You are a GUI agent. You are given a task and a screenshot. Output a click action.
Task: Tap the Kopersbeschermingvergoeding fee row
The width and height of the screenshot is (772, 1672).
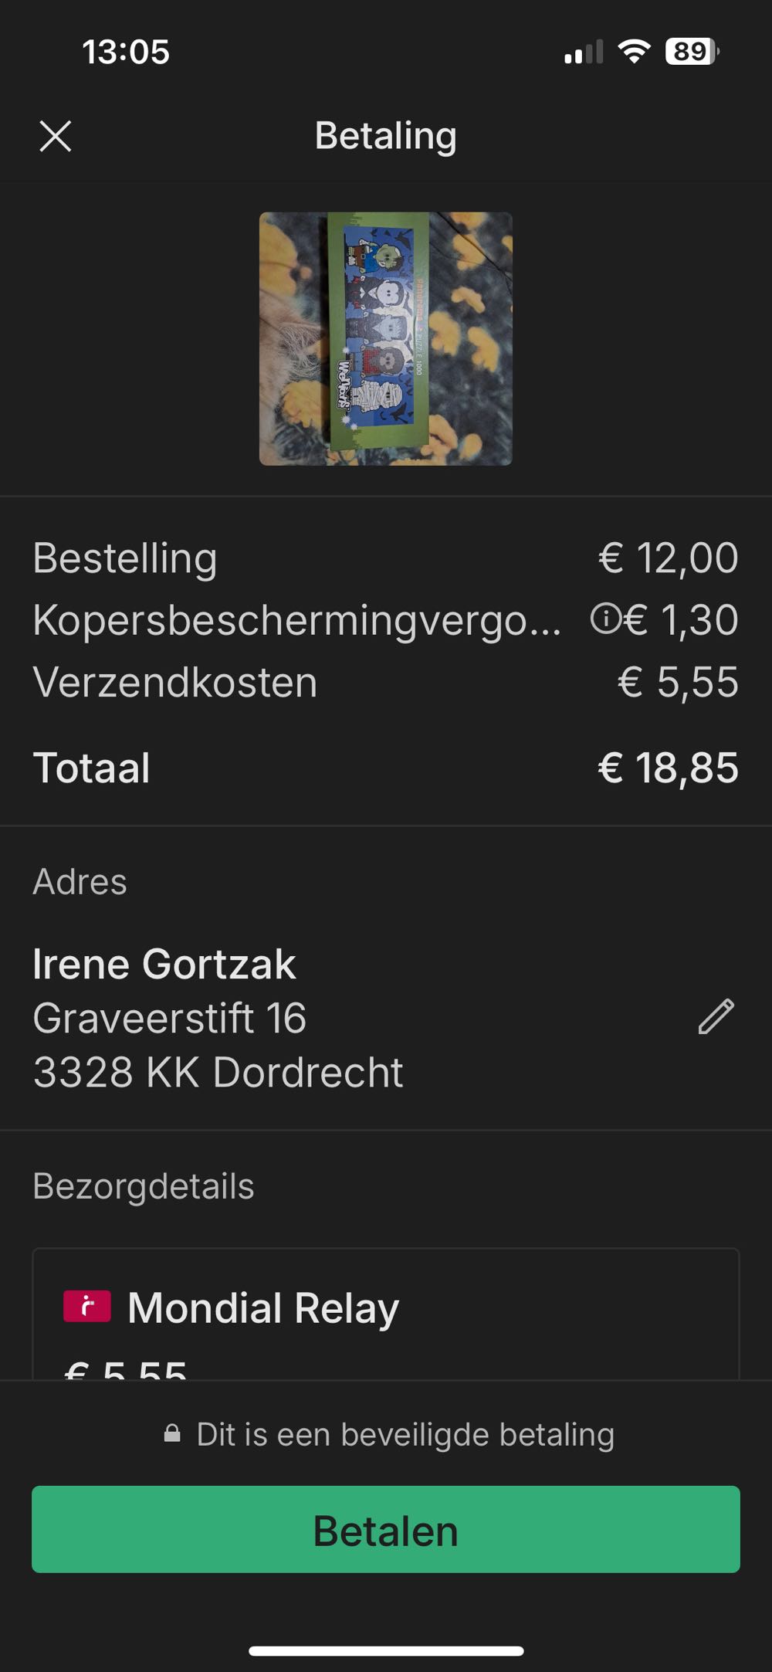pos(297,620)
